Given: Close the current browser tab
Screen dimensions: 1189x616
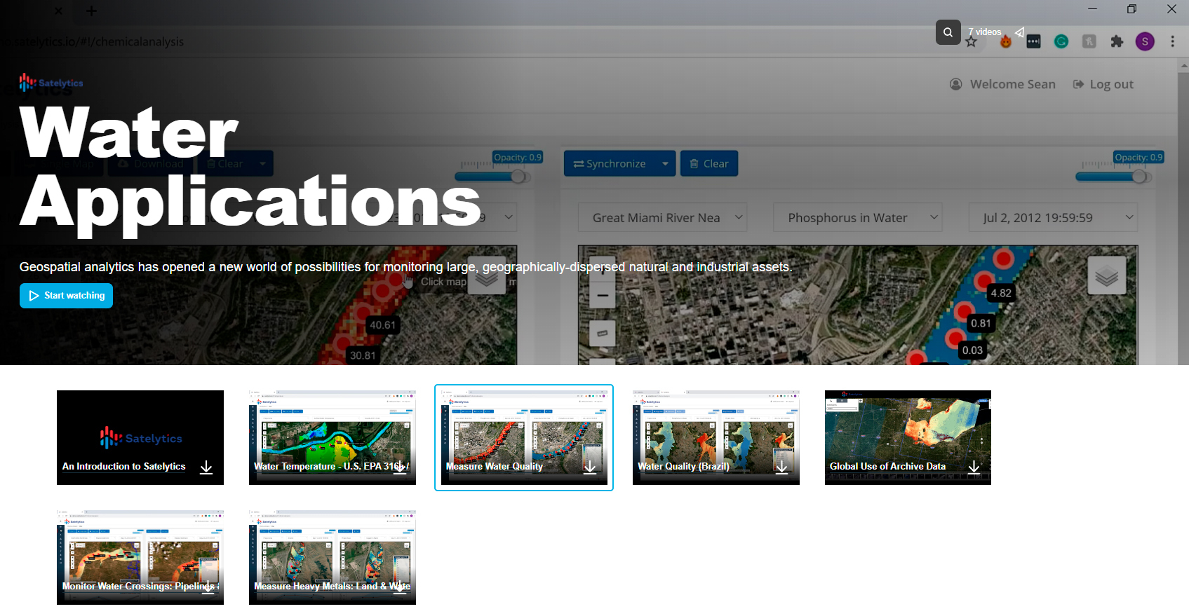Looking at the screenshot, I should click(x=58, y=11).
